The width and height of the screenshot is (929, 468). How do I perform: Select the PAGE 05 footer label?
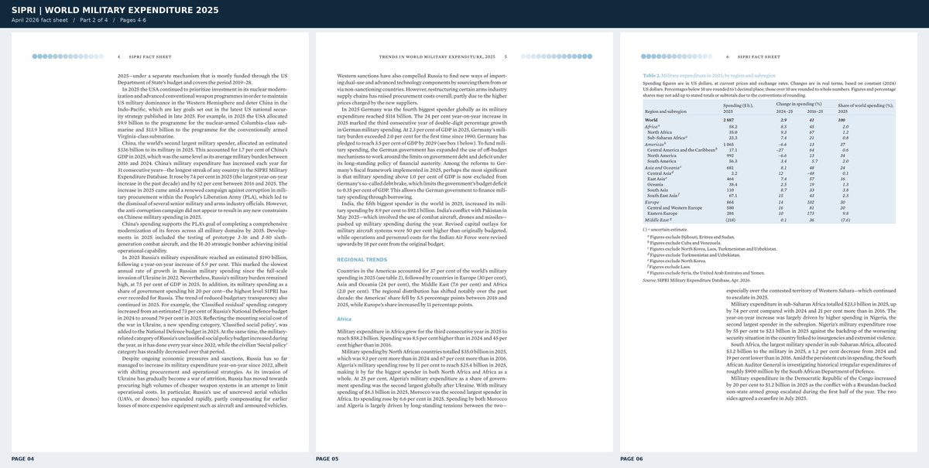(327, 459)
